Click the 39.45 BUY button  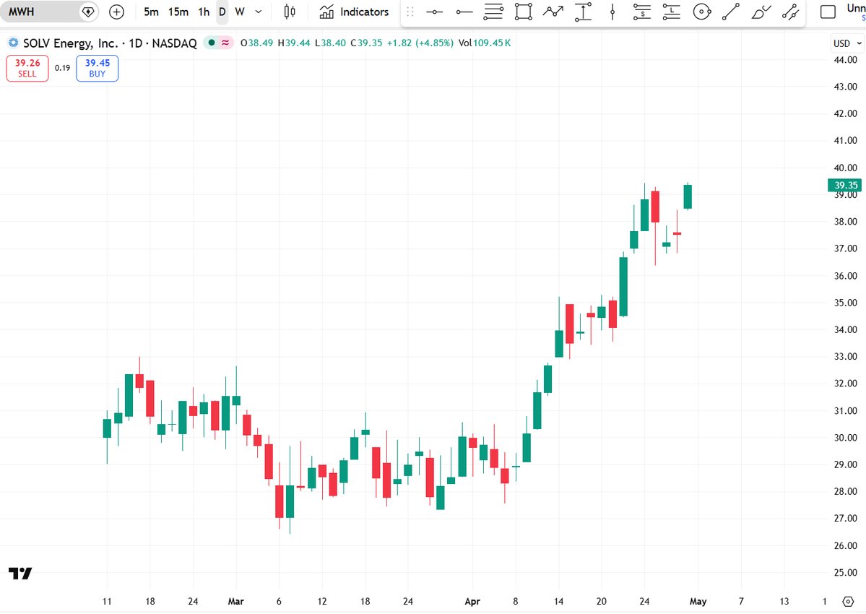[98, 68]
